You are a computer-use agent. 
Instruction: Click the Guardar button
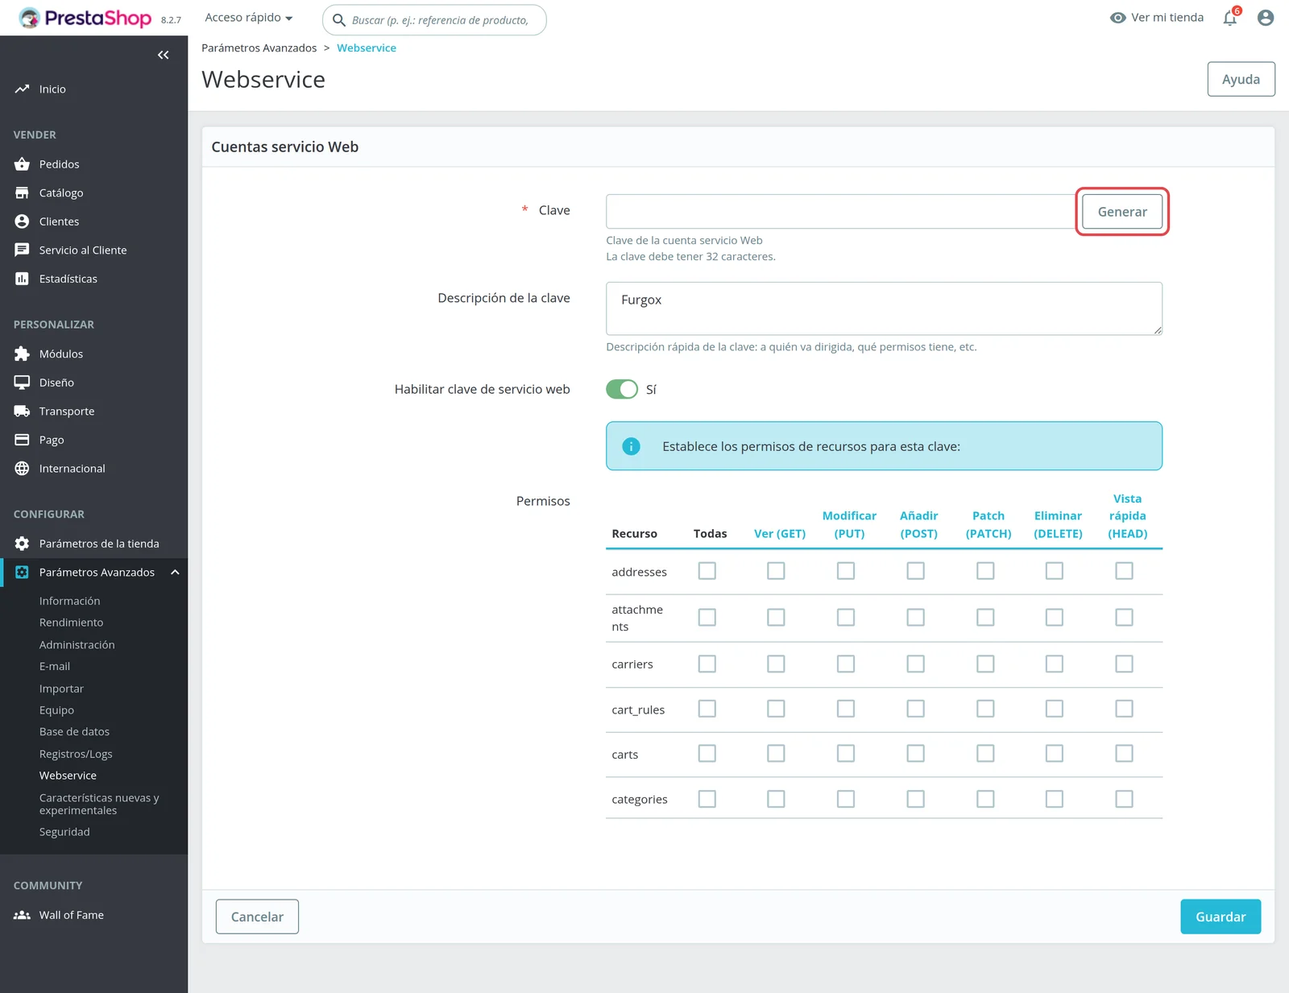[1221, 916]
